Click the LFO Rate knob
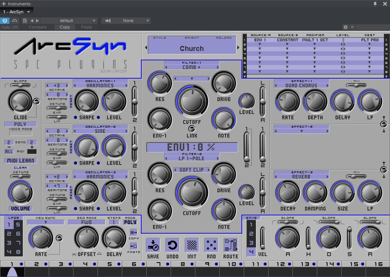The width and height of the screenshot is (390, 277). pyautogui.click(x=41, y=238)
